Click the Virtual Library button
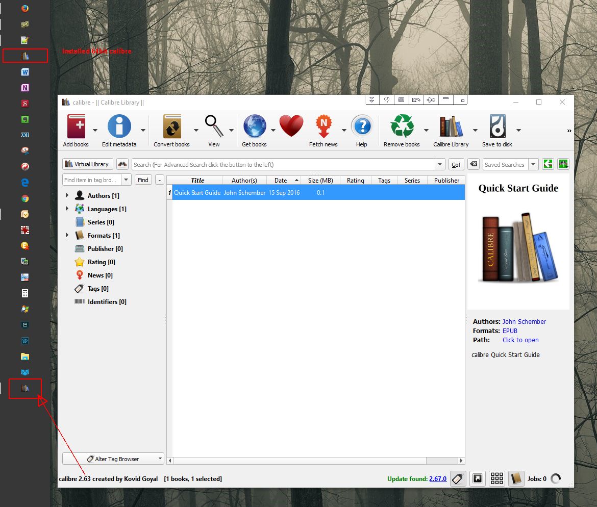This screenshot has width=597, height=507. click(x=88, y=164)
